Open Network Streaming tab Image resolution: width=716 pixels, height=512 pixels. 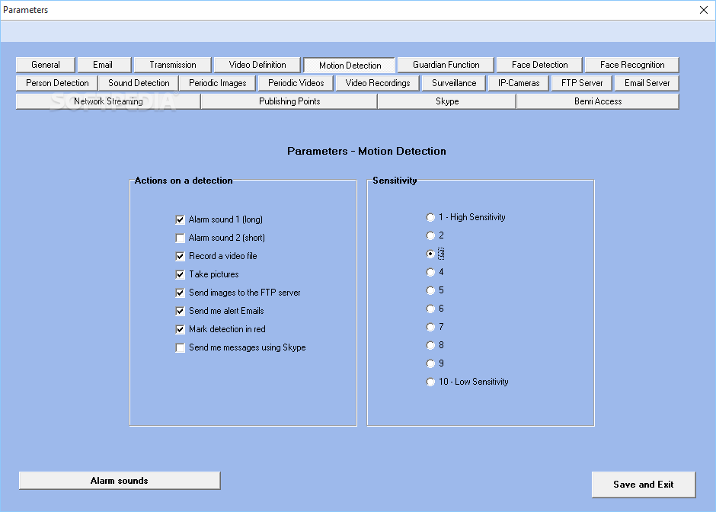click(108, 101)
